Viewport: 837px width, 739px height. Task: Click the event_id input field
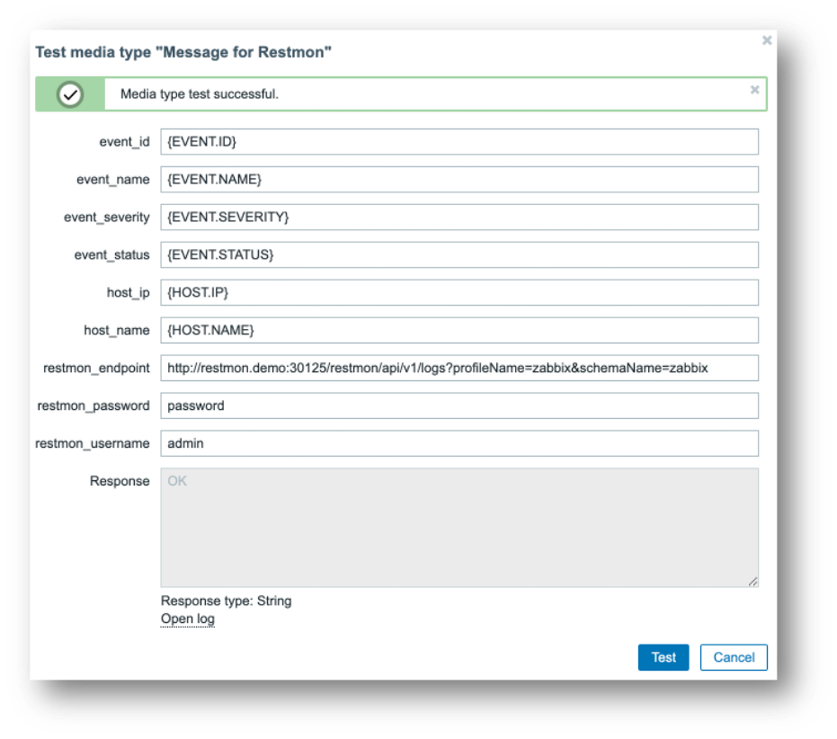[459, 142]
